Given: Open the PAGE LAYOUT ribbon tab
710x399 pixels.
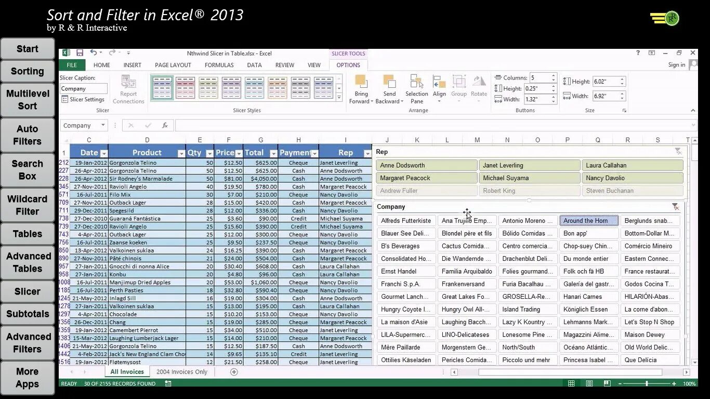Looking at the screenshot, I should click(173, 65).
